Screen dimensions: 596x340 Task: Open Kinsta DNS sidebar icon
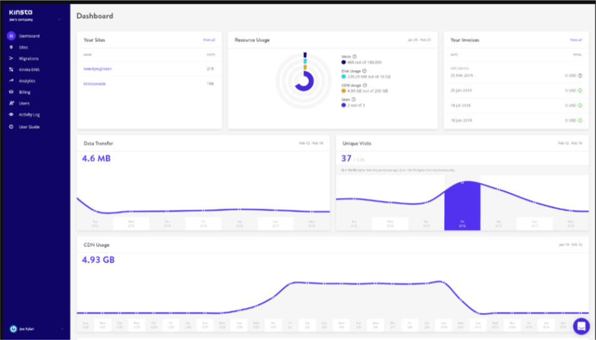11,69
